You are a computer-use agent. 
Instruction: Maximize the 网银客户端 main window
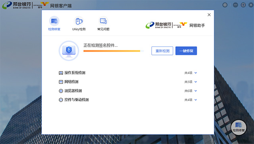(243, 5)
